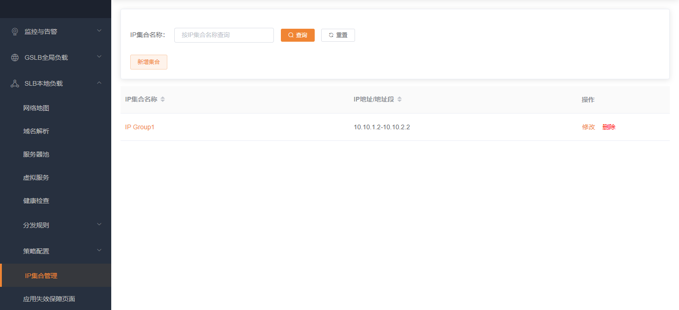The image size is (679, 310).
Task: Click the node network icon beside SLB本地负载
Action: (14, 83)
